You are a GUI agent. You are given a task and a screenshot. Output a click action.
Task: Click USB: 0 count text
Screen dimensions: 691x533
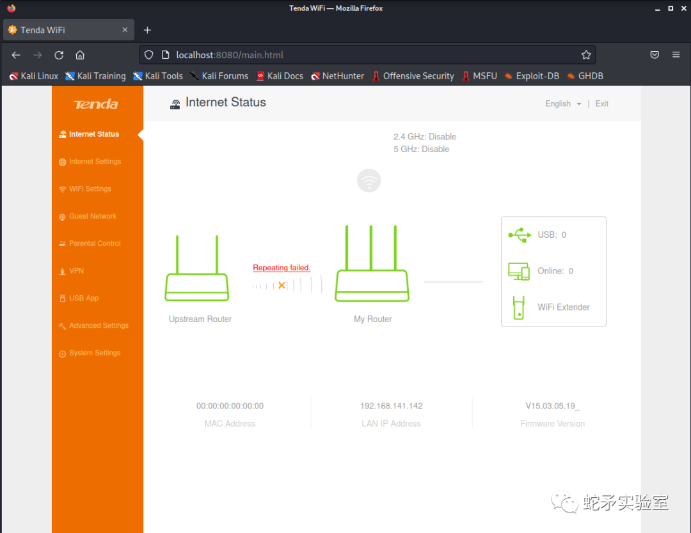click(552, 235)
